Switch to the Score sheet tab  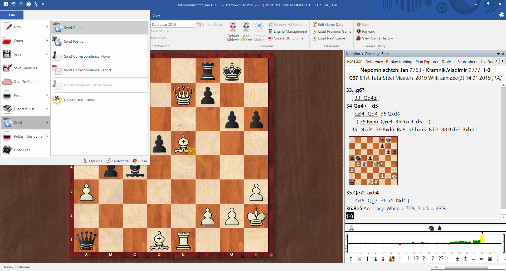point(467,62)
